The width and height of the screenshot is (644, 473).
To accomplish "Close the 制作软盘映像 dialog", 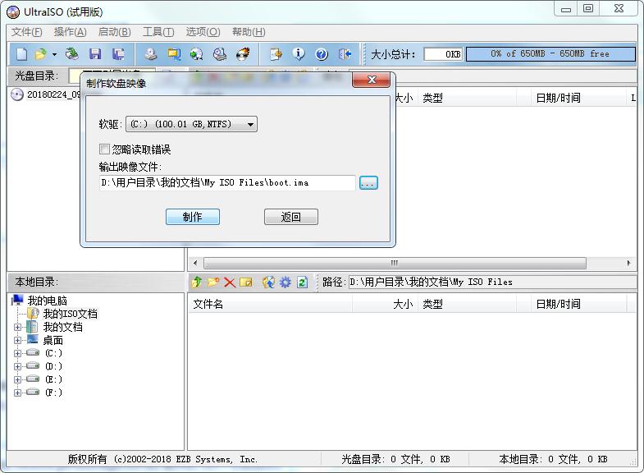I will tap(372, 80).
